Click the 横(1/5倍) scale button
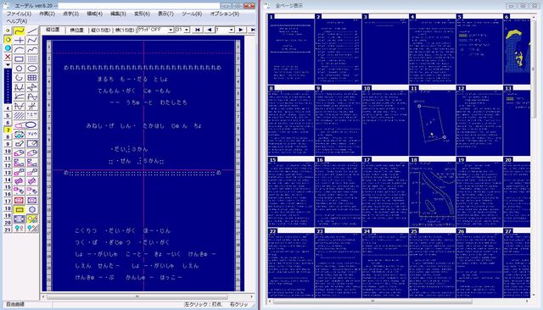543x310 pixels. tap(125, 30)
